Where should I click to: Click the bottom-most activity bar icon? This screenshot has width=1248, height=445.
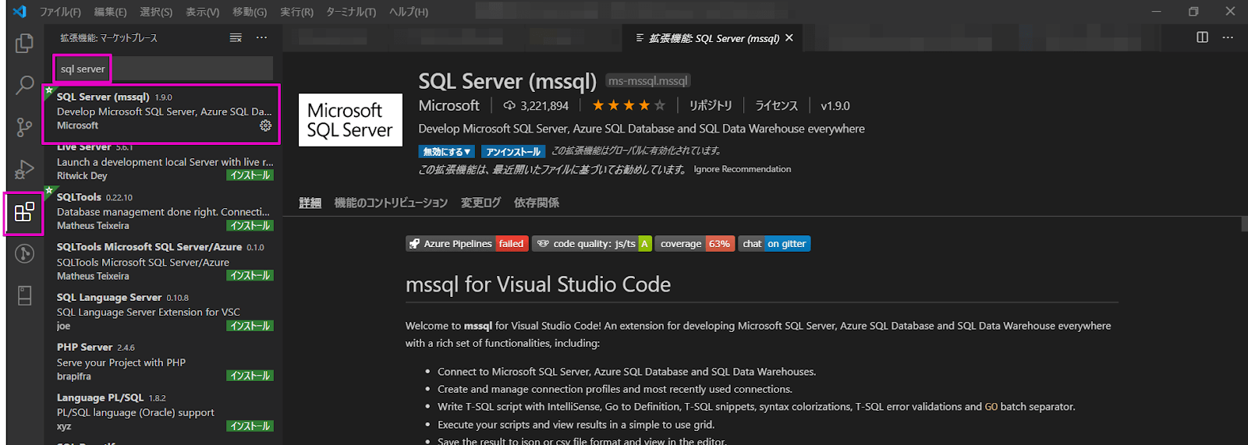24,295
